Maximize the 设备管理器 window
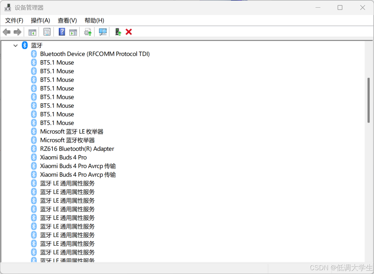374x274 pixels. pyautogui.click(x=340, y=8)
